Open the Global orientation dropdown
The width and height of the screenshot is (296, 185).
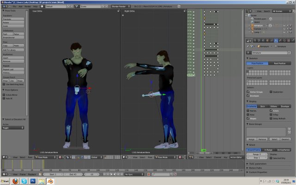tap(96, 157)
